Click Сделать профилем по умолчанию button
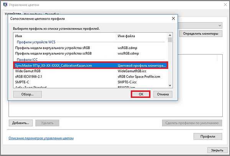 pos(192,123)
